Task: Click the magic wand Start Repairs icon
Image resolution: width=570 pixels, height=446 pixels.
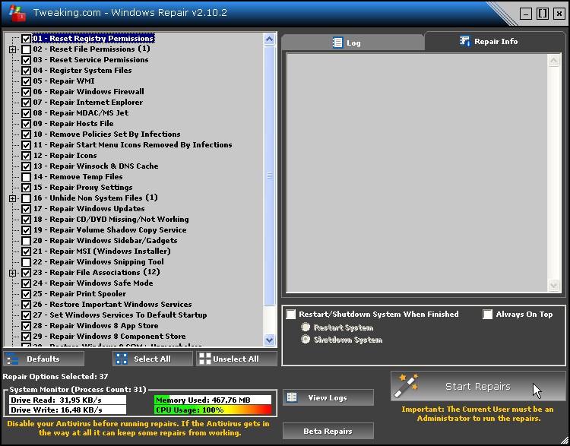Action: [406, 386]
